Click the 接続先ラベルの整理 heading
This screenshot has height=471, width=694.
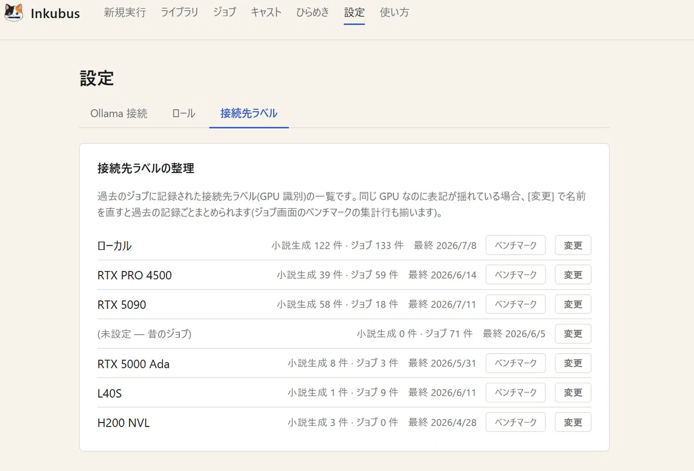coord(146,169)
